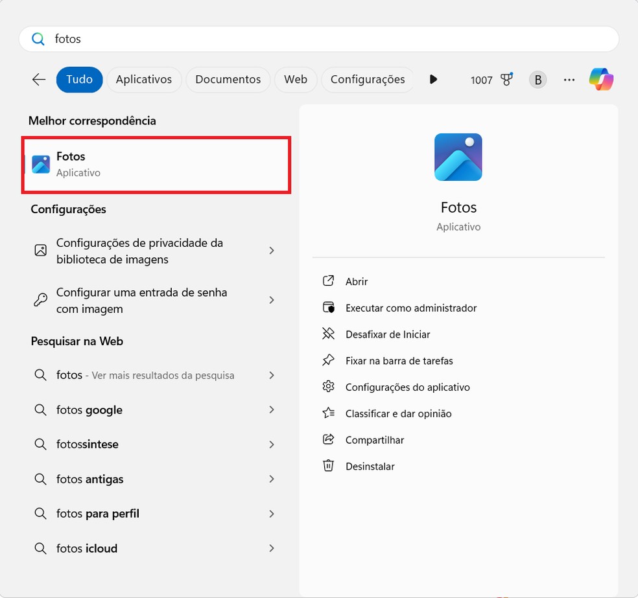The image size is (638, 598).
Task: Click the shield icon for Executar como administrador
Action: [x=328, y=307]
